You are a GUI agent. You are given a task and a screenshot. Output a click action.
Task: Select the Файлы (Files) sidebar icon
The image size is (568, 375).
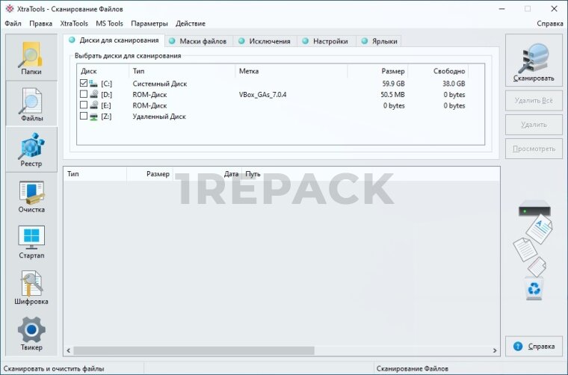tap(31, 104)
